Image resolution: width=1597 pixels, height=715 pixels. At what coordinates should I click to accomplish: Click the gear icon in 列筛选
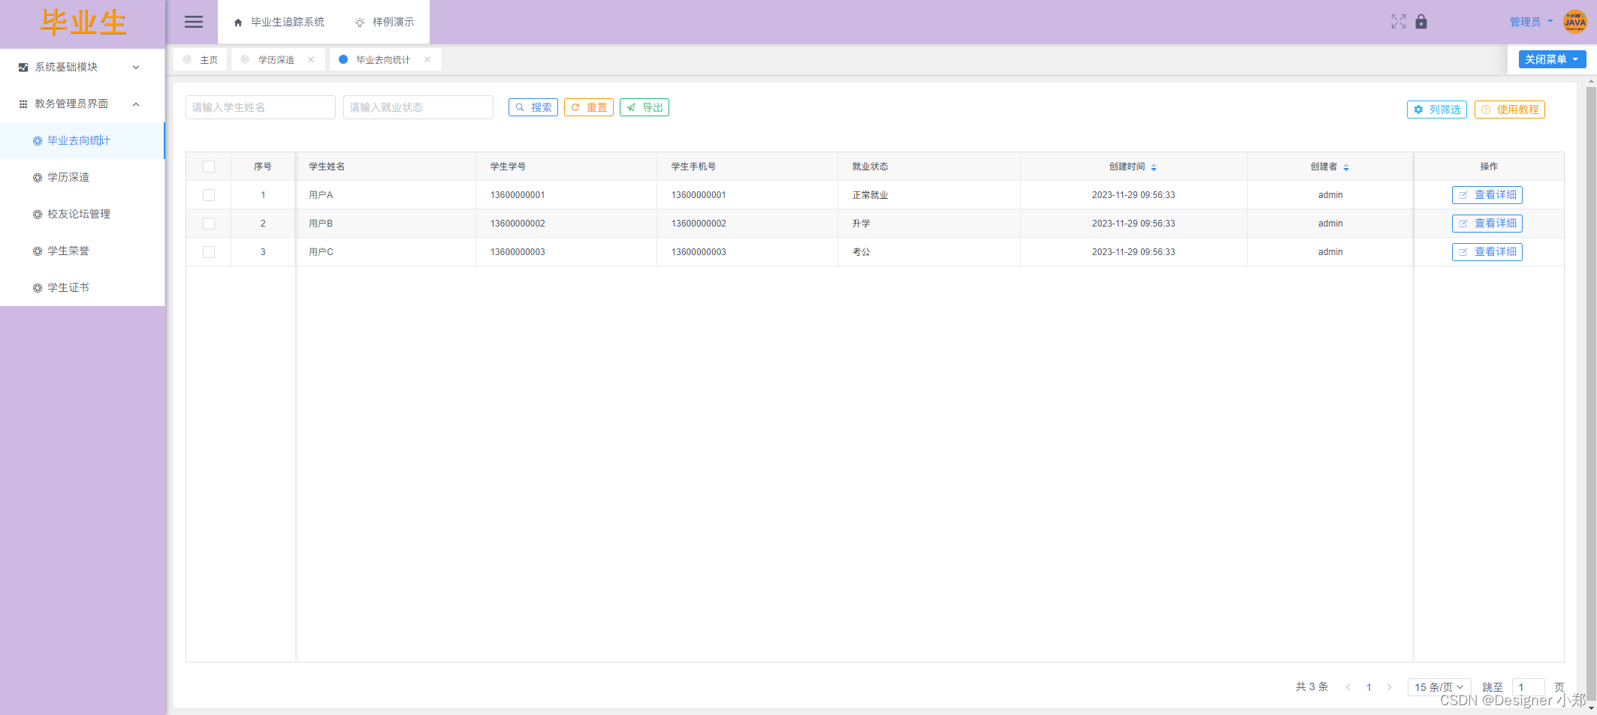point(1418,110)
